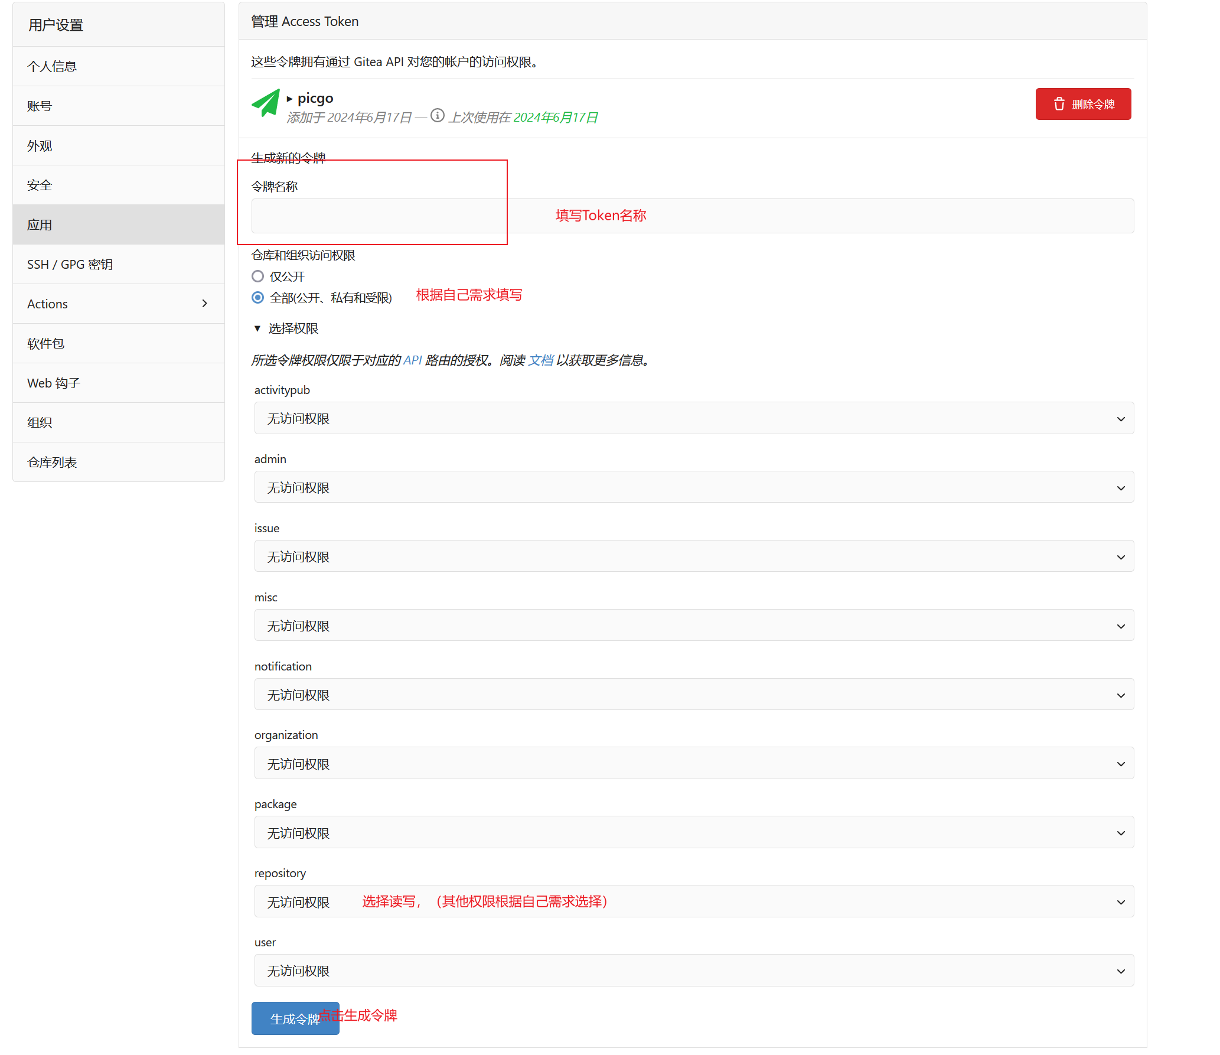Click the Actions submenu chevron arrow
Viewport: 1220px width, 1055px height.
coord(204,304)
